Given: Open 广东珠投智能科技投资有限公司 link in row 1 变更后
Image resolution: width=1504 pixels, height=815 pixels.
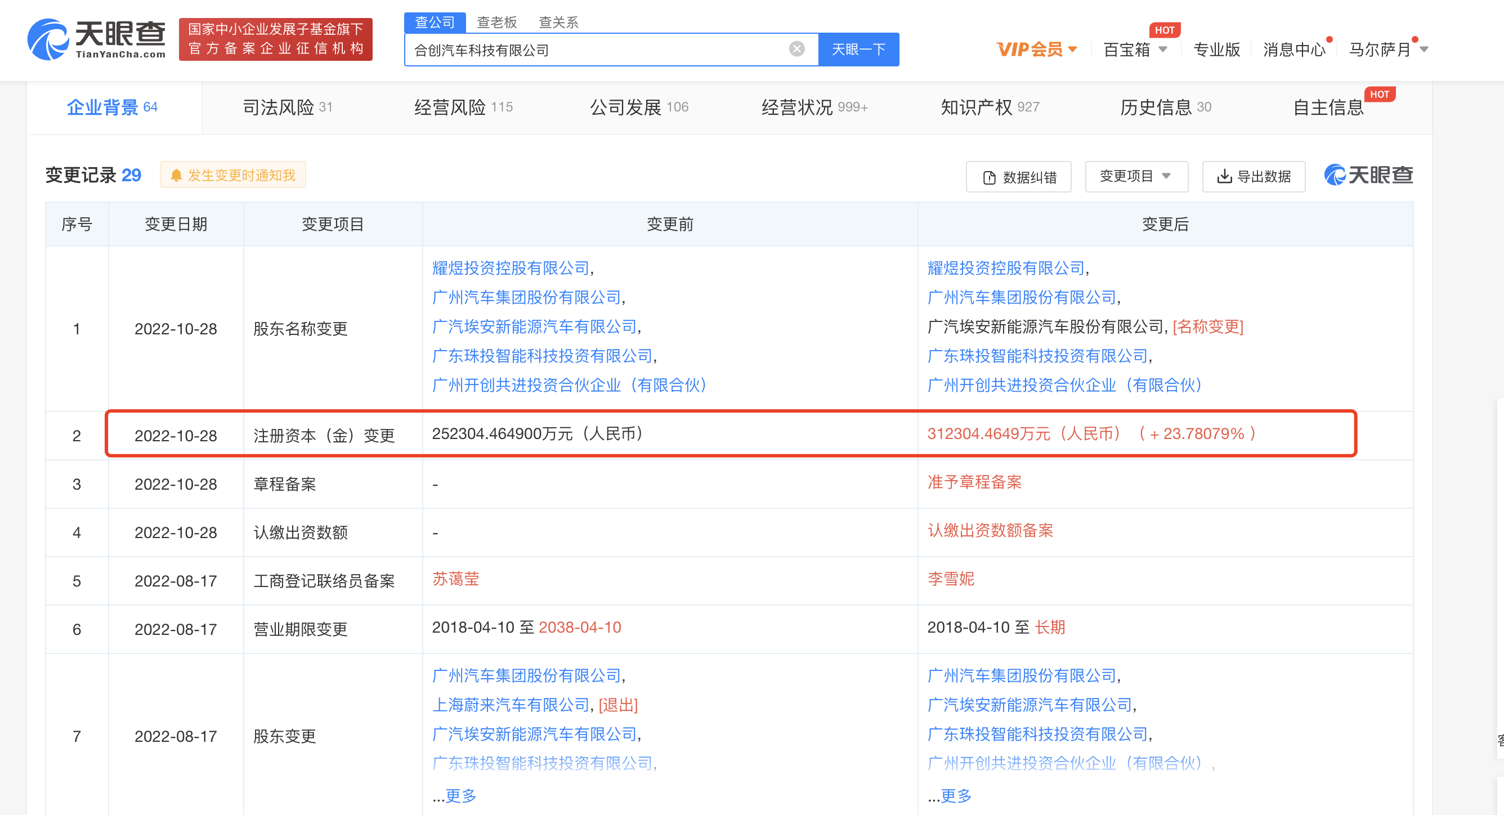Looking at the screenshot, I should (1037, 356).
